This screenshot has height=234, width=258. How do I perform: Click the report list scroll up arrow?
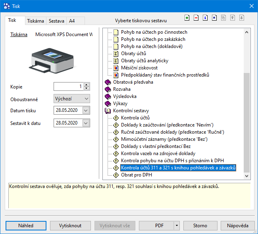[x=246, y=32]
